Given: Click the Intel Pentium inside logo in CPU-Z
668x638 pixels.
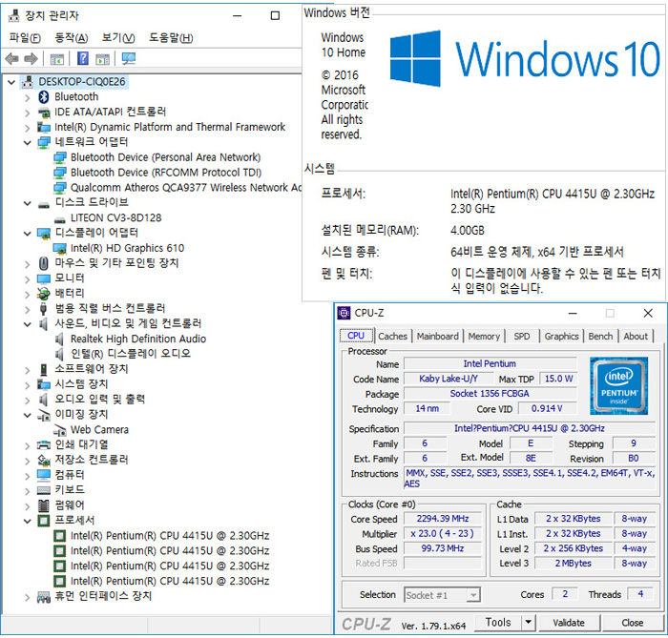Looking at the screenshot, I should 618,386.
